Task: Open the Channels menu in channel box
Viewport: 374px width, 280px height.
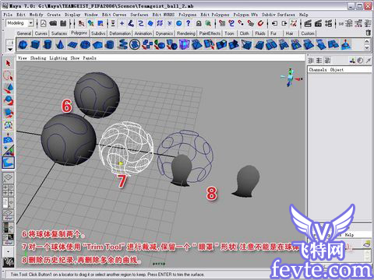Action: click(x=318, y=70)
